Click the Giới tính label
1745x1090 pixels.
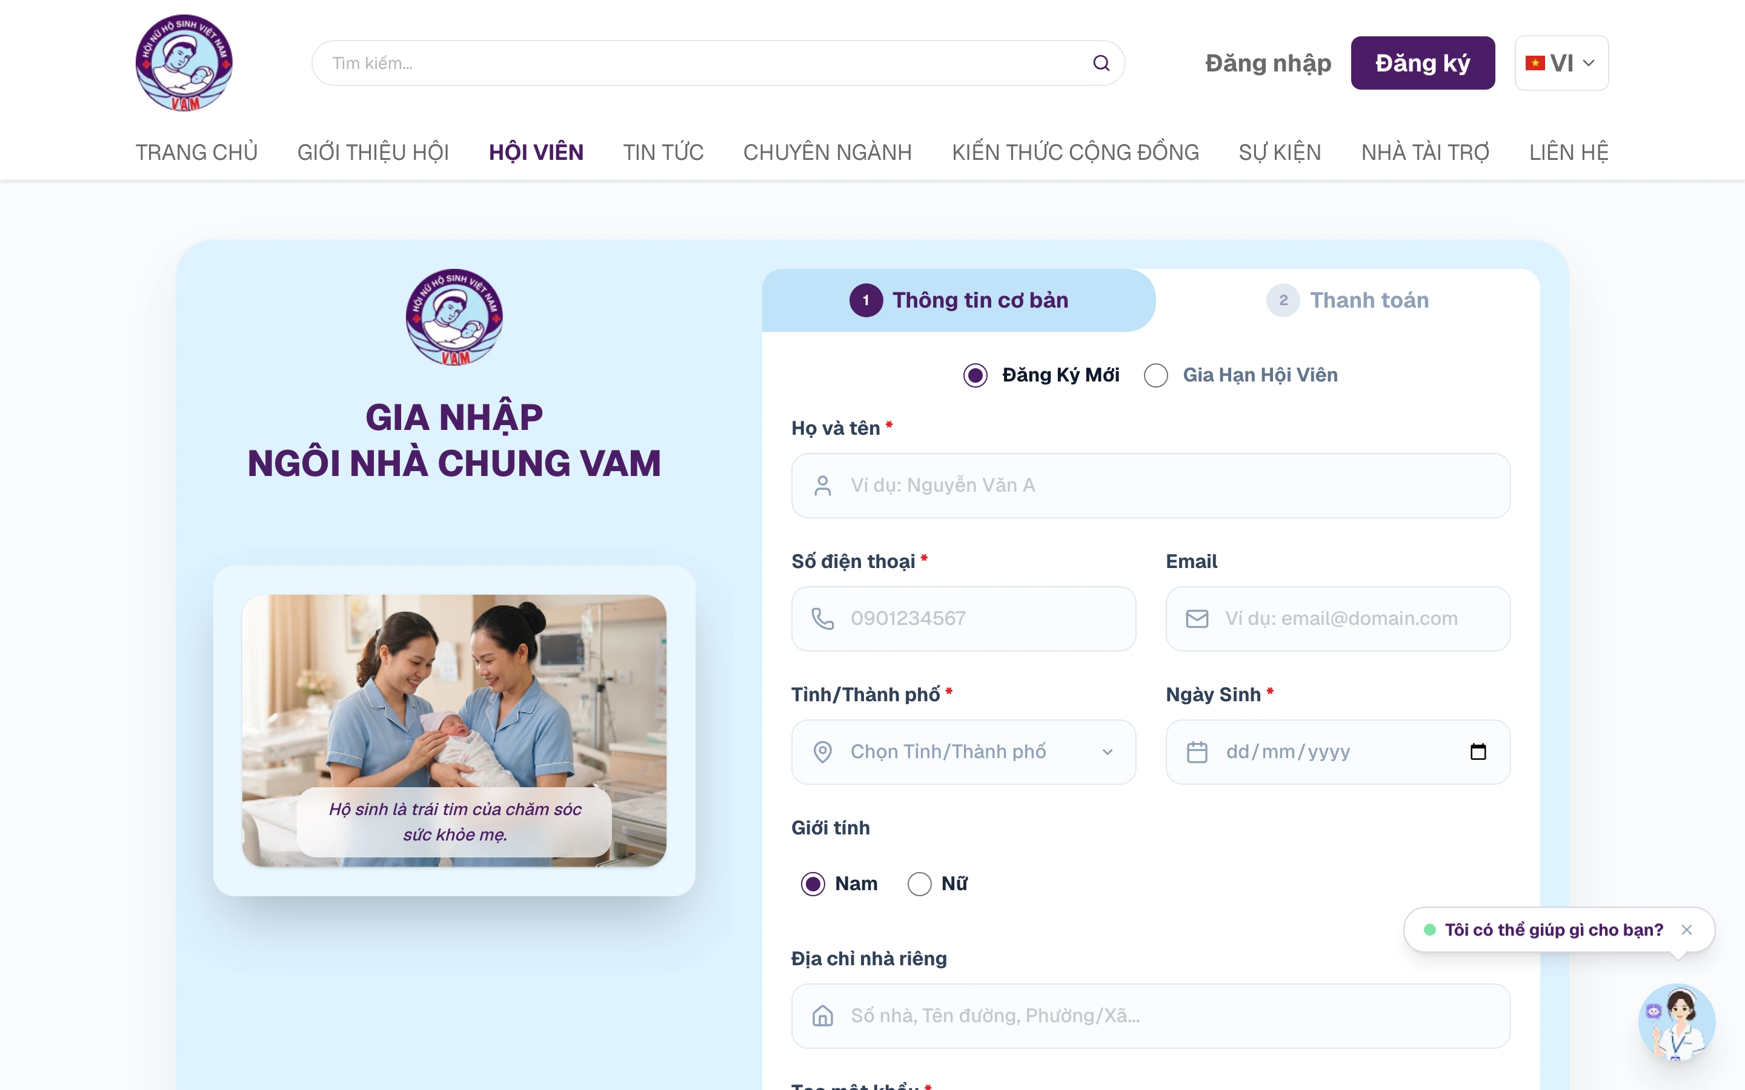point(831,828)
